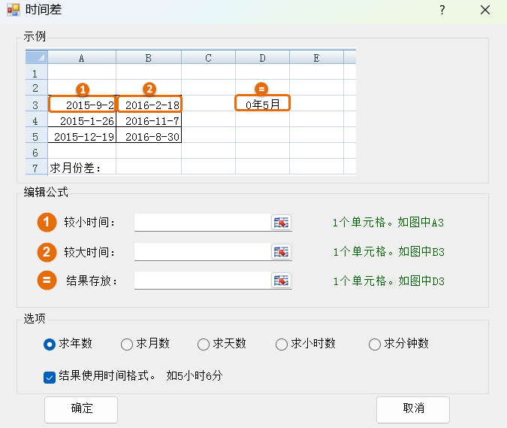Click the help question mark button
This screenshot has width=507, height=428.
[442, 10]
